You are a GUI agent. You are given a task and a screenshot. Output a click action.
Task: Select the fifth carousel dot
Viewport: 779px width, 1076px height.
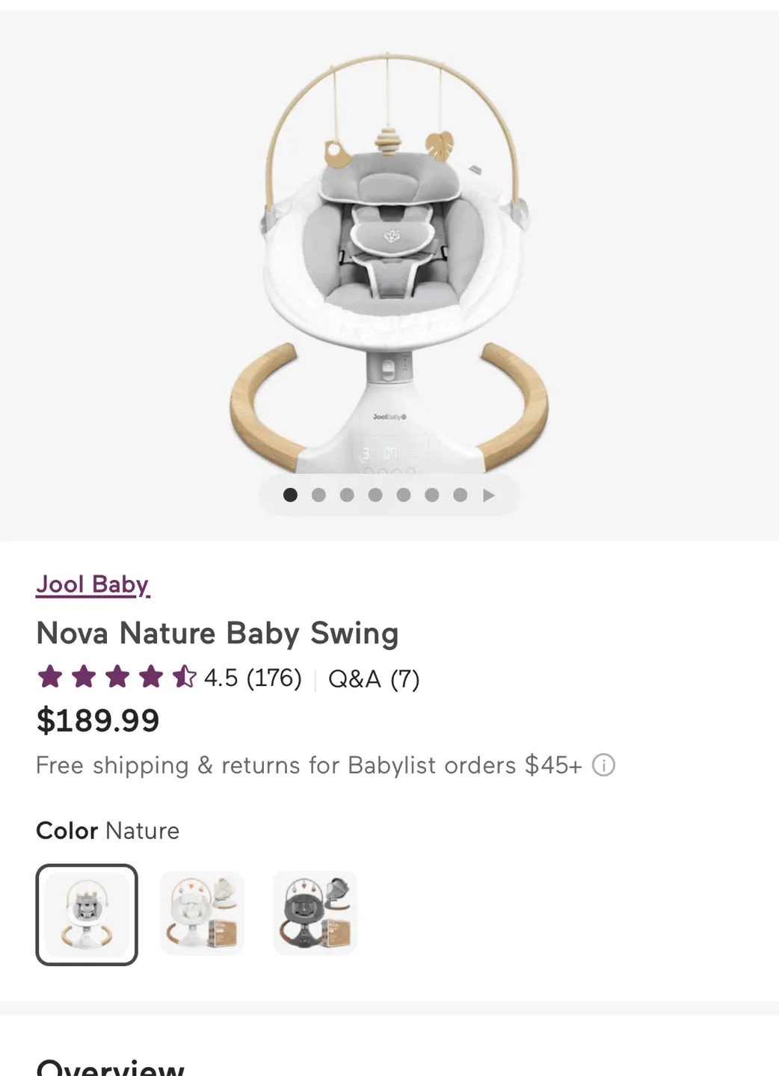click(x=404, y=495)
